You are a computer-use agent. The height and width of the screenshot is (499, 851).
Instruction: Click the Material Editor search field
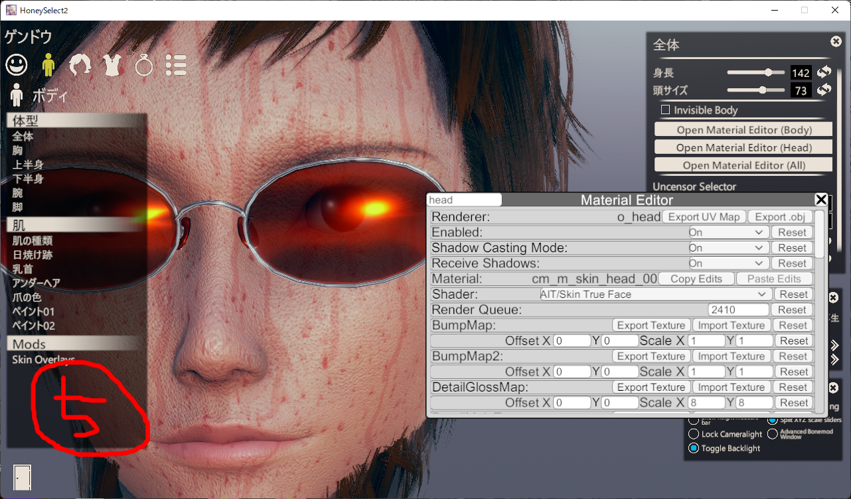click(x=465, y=200)
